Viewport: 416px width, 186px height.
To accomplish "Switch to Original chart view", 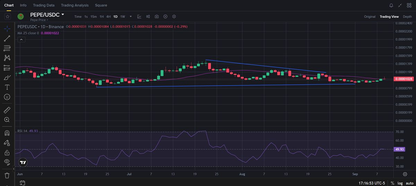I will 370,17.
